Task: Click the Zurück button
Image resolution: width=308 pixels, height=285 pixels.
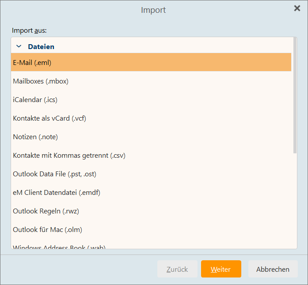Action: pyautogui.click(x=177, y=269)
